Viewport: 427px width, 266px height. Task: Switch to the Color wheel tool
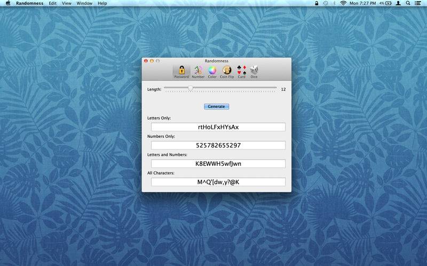coord(212,72)
